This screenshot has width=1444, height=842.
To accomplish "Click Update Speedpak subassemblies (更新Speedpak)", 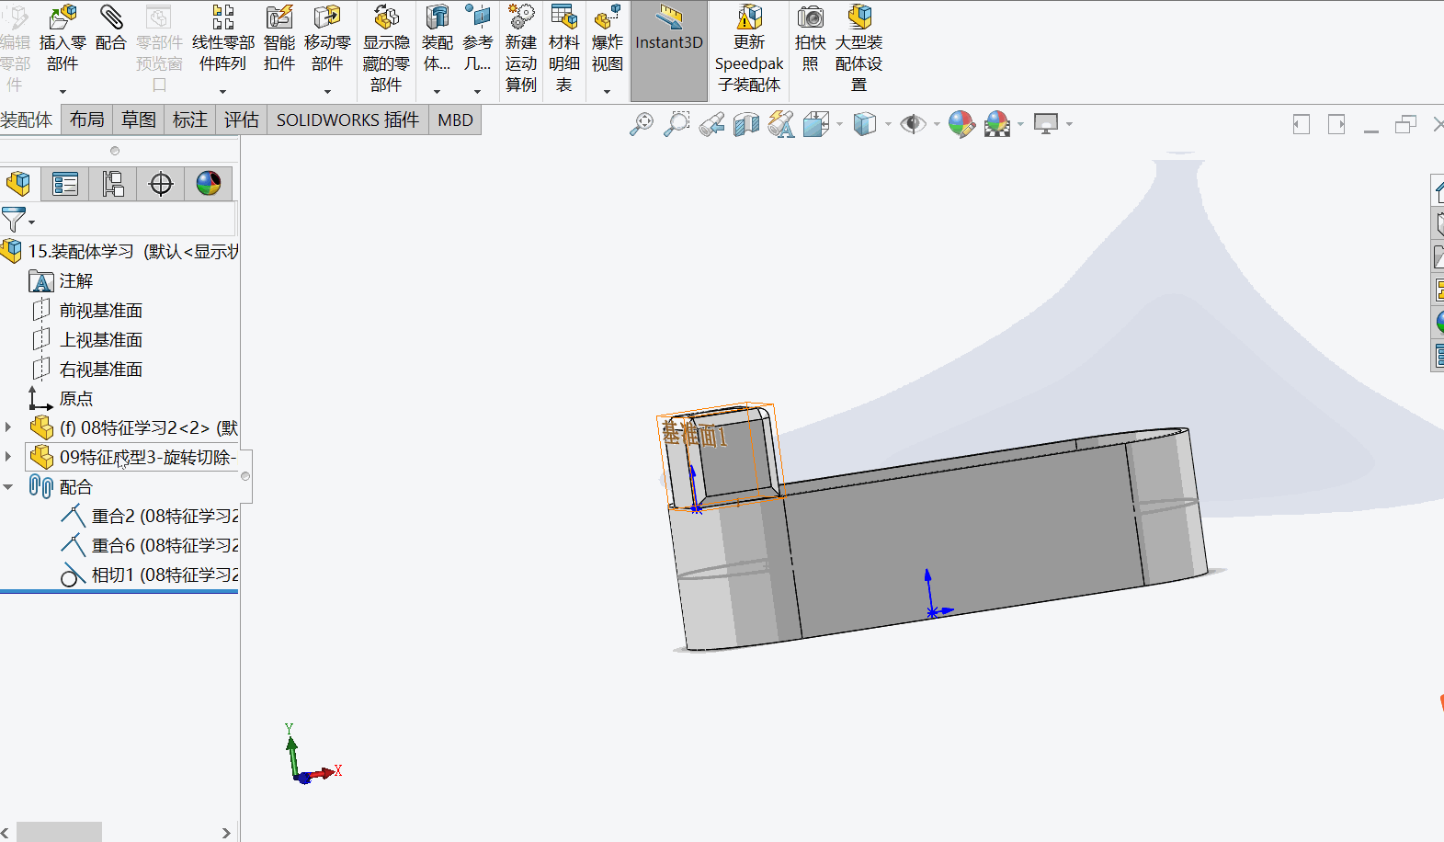I will pos(749,49).
